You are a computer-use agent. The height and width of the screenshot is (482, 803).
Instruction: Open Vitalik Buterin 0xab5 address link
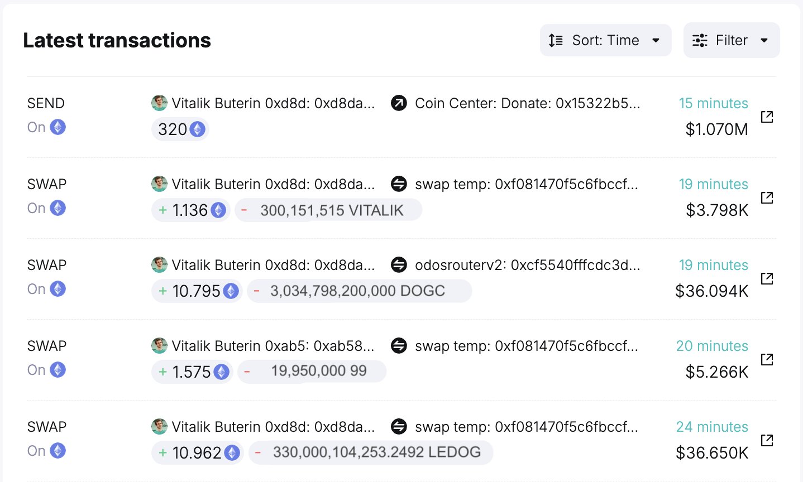click(x=273, y=346)
